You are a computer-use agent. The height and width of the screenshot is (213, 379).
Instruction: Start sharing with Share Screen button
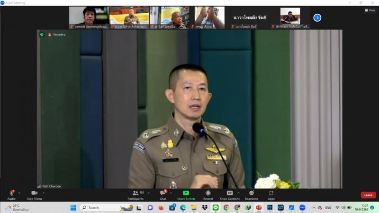pyautogui.click(x=186, y=195)
